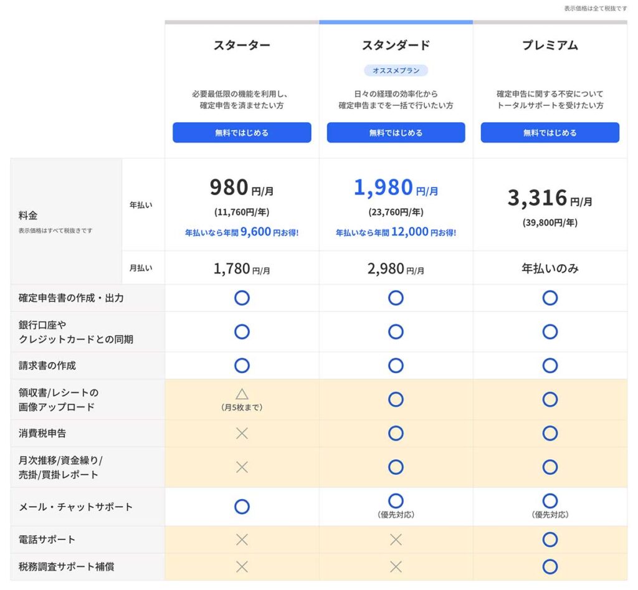This screenshot has height=590, width=638.
Task: Click X mark for 税務調査サポート補償 in スタンダード
Action: coord(396,567)
